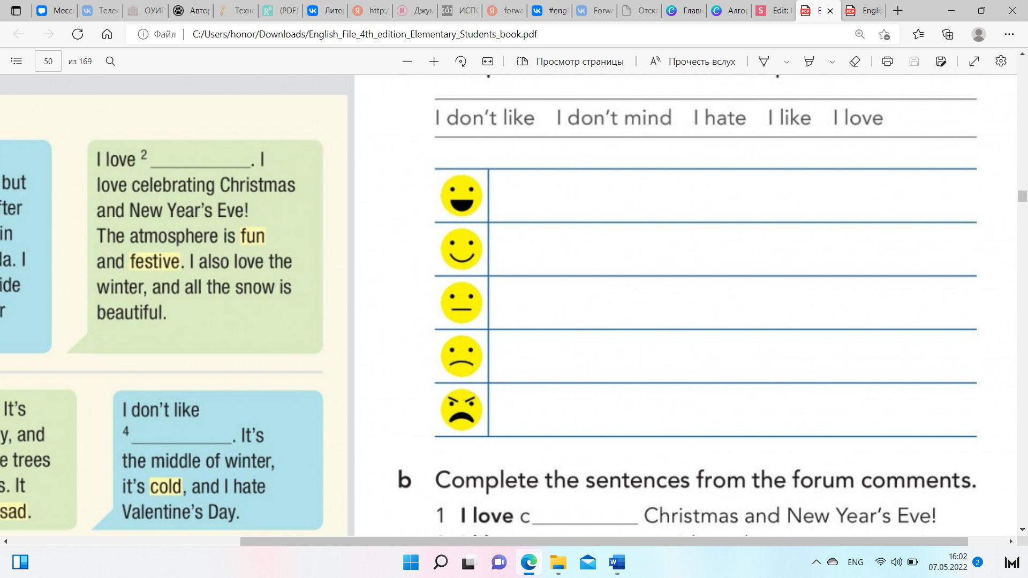
Task: Open the PDF table of contents panel
Action: click(x=16, y=61)
